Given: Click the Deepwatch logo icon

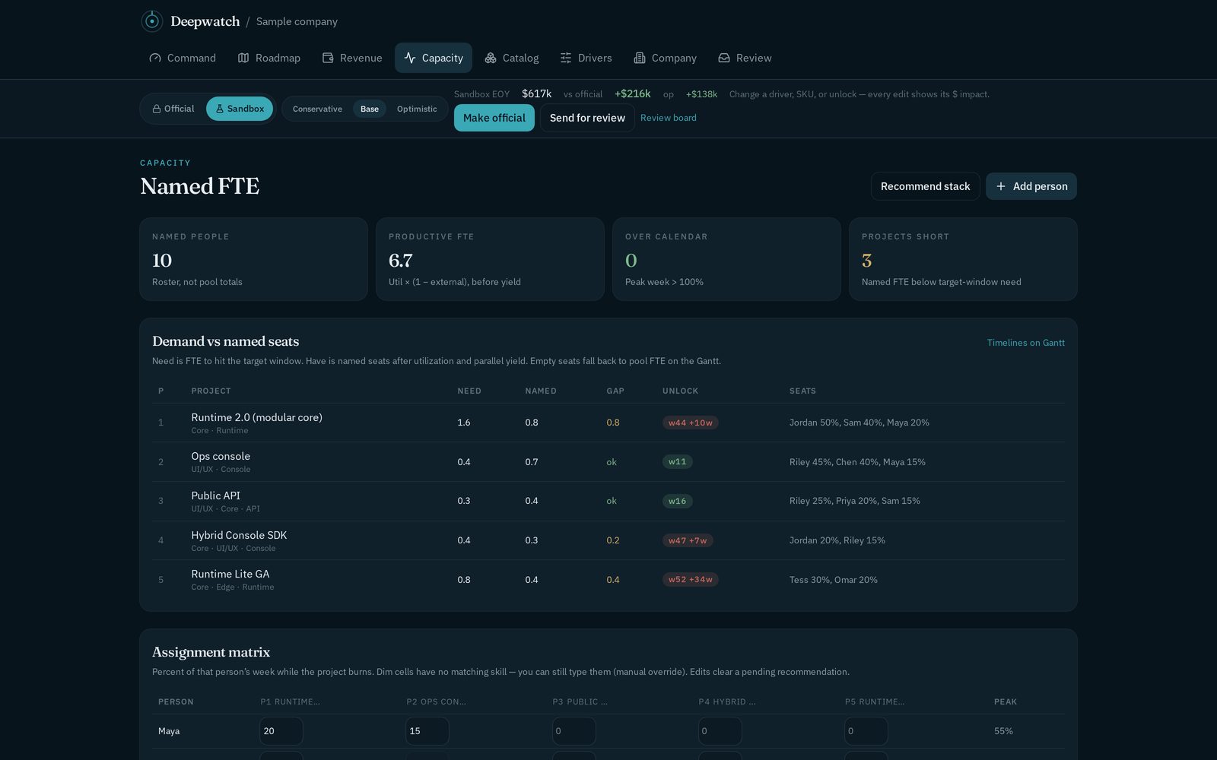Looking at the screenshot, I should click(152, 21).
